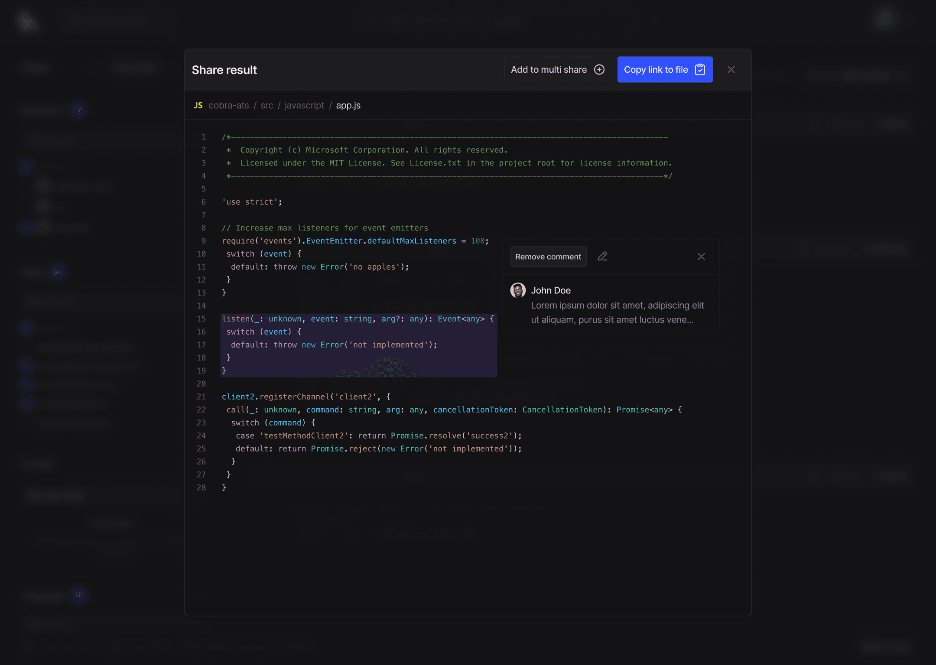Screen dimensions: 936x665
Task: Click Remove comment button
Action: [548, 257]
